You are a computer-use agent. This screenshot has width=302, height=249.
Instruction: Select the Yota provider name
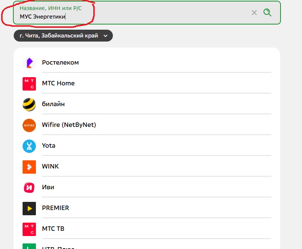coord(48,146)
